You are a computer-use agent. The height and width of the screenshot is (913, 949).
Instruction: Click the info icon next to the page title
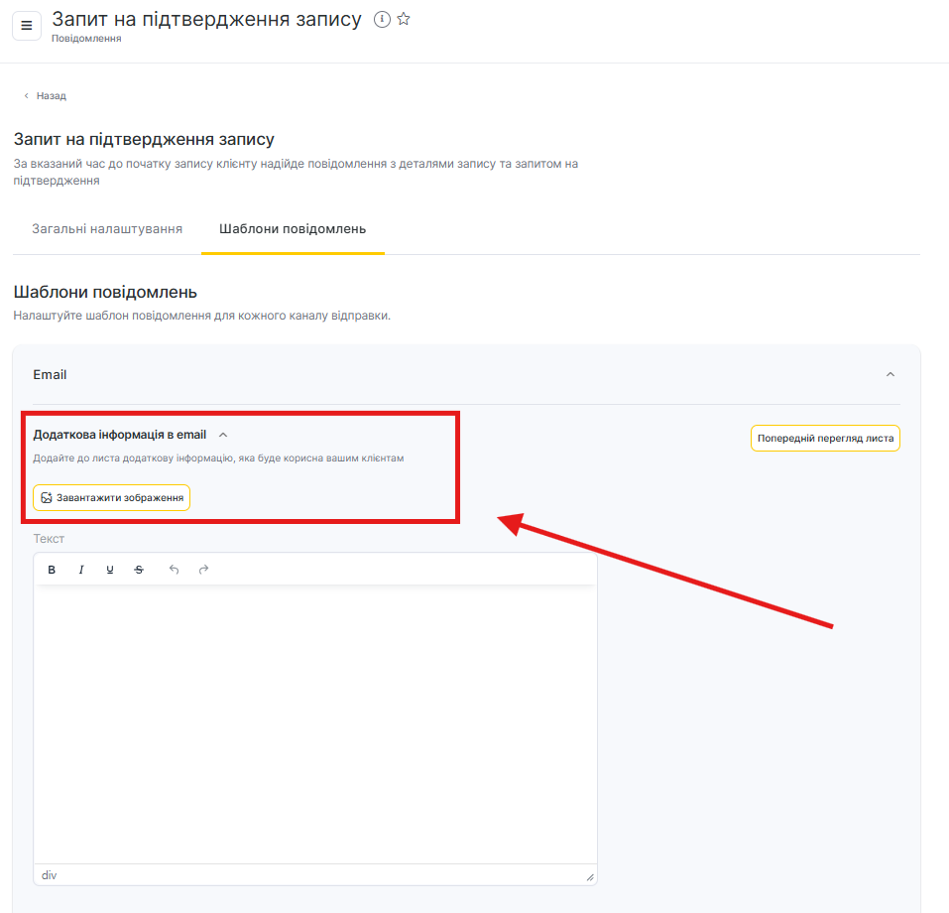382,20
